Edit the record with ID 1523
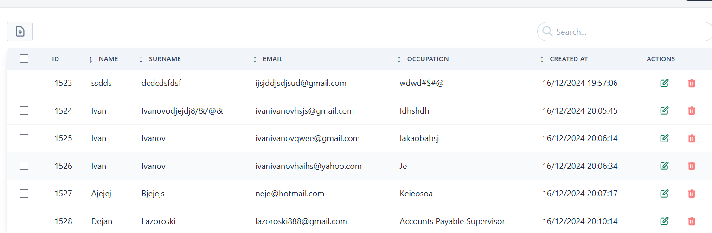This screenshot has width=712, height=233. 664,83
